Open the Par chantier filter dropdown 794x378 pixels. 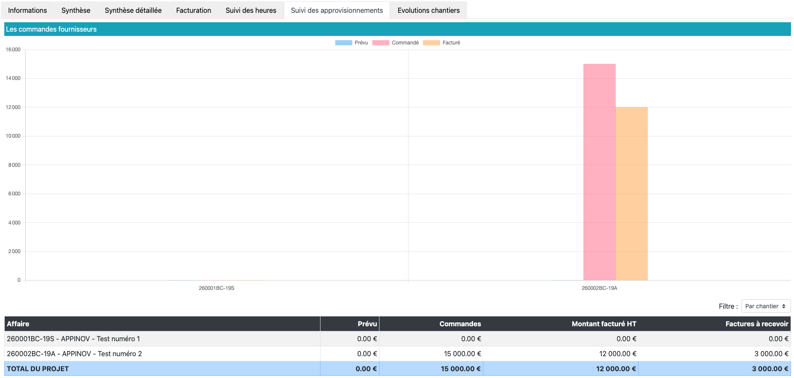[765, 306]
